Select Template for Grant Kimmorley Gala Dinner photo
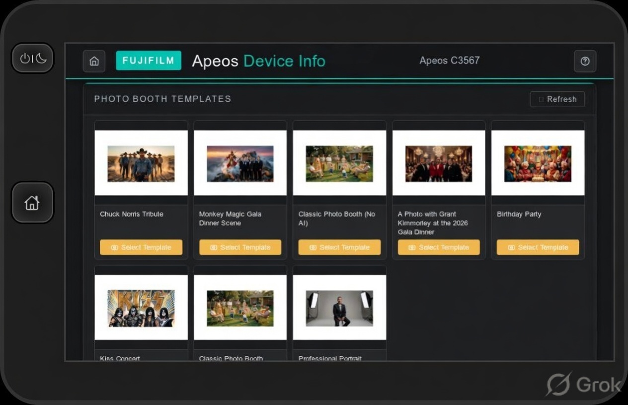 point(439,247)
